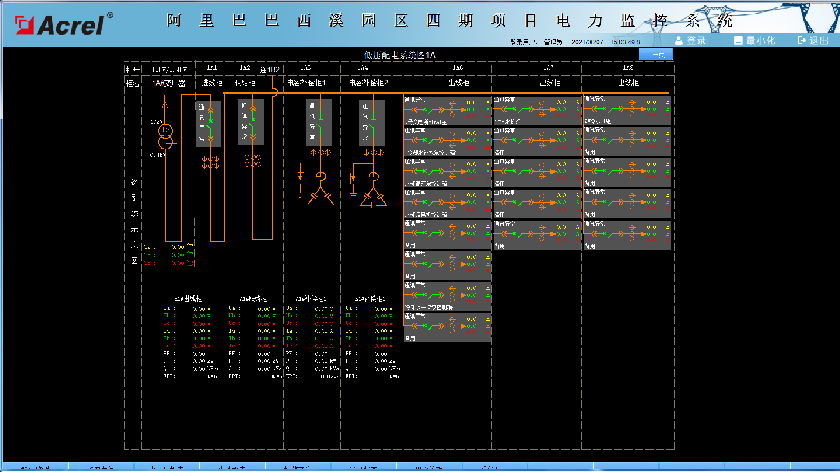Screen dimensions: 840x472
Task: Click the 下一页 next page button
Action: tap(655, 54)
